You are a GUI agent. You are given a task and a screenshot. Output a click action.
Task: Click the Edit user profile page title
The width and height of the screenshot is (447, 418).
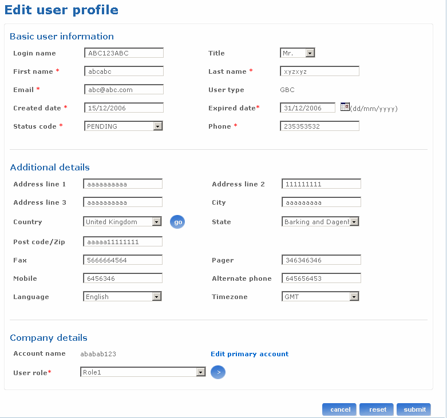(x=61, y=10)
